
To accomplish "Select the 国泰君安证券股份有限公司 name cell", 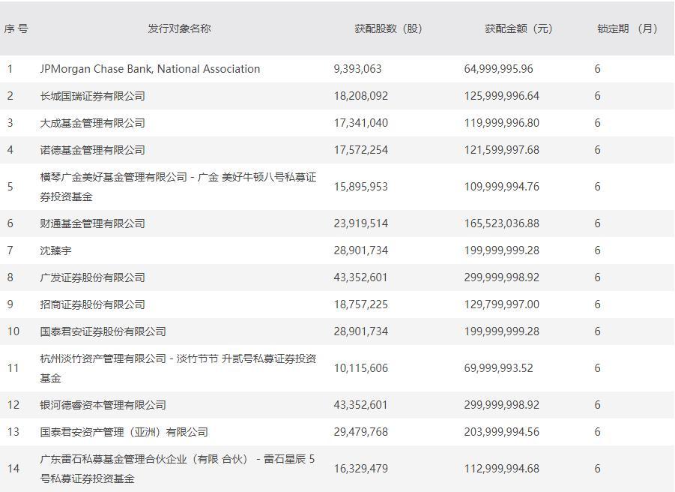I will [x=103, y=331].
